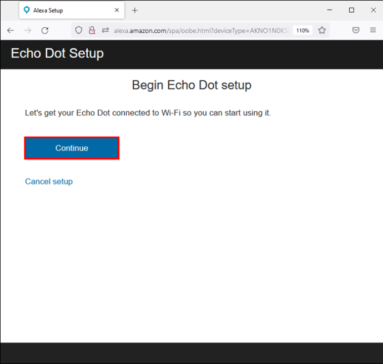Click the browser forward arrow
This screenshot has height=364, width=383.
tap(28, 31)
